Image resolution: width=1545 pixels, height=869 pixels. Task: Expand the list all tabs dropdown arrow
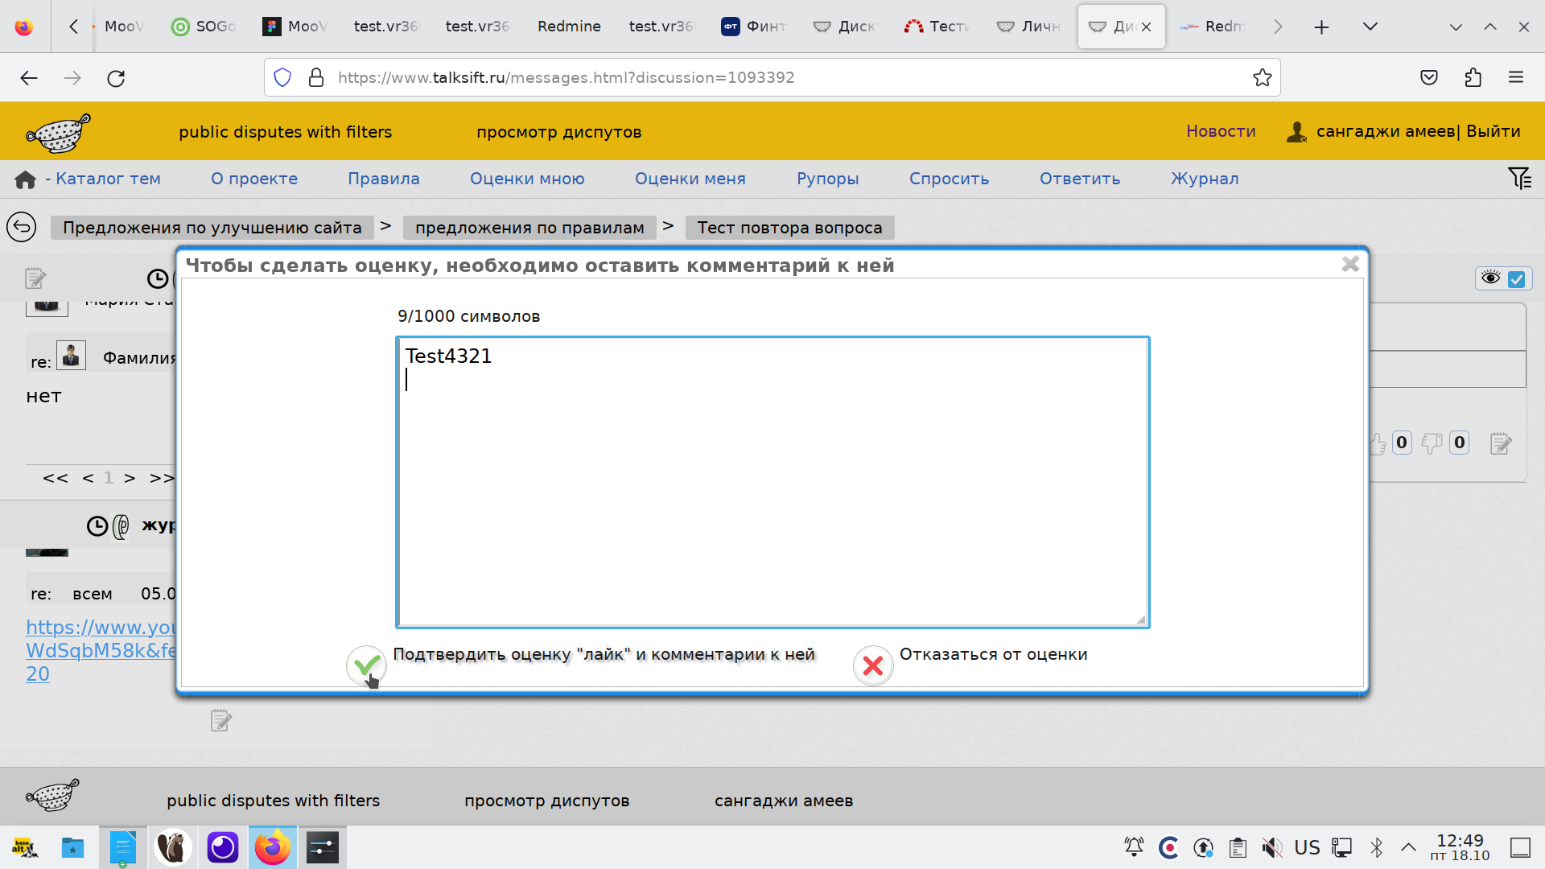coord(1370,27)
